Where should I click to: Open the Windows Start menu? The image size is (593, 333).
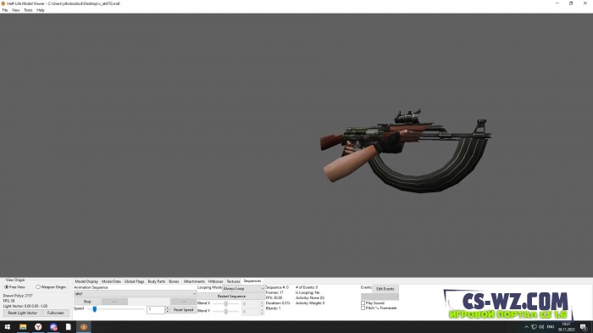coord(7,326)
